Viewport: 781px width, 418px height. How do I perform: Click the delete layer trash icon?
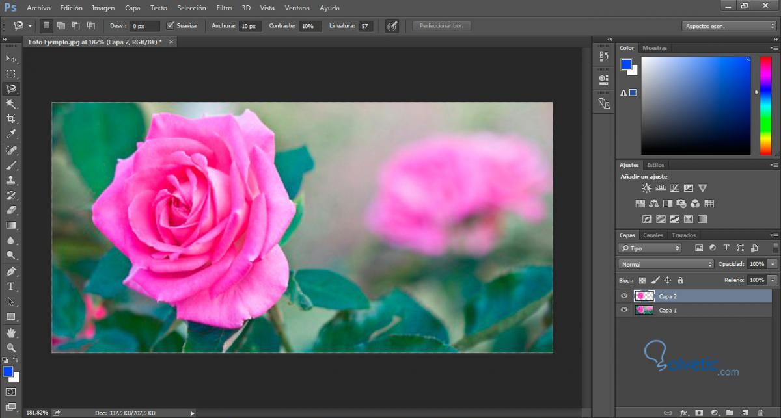coord(760,412)
